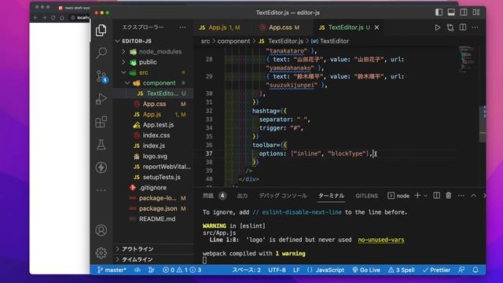503x283 pixels.
Task: Click errors and warnings count in status bar
Action: pyautogui.click(x=182, y=270)
